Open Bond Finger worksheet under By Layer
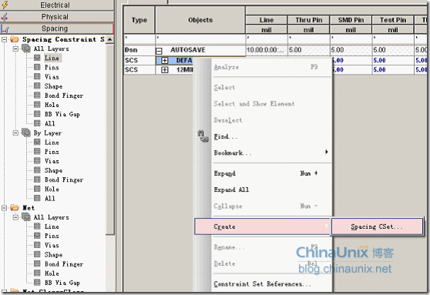This screenshot has height=295, width=430. [x=64, y=180]
